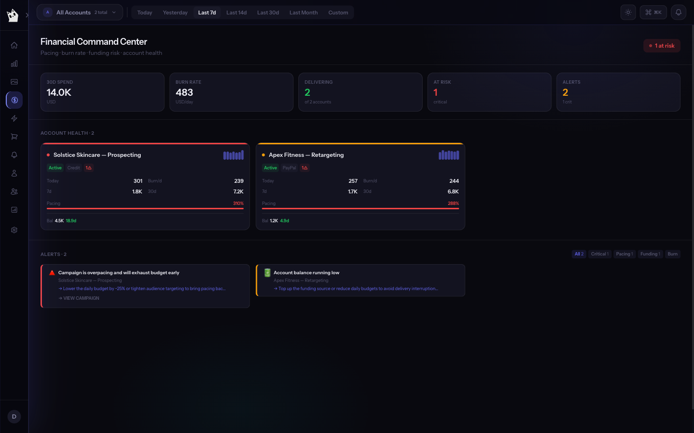Open the settings gear in sidebar
The image size is (694, 433).
pyautogui.click(x=14, y=230)
